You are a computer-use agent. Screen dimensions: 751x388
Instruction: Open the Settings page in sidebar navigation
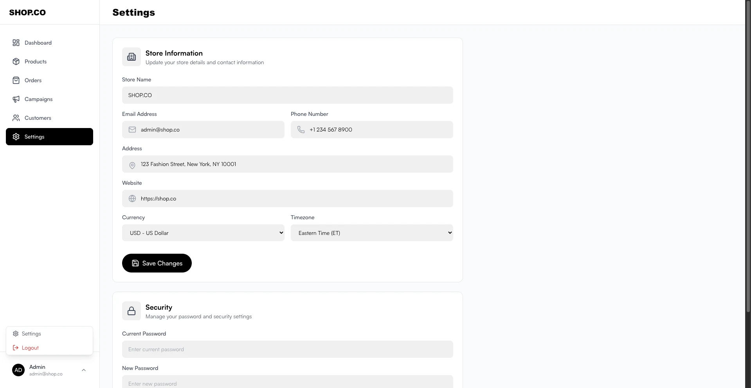(49, 137)
